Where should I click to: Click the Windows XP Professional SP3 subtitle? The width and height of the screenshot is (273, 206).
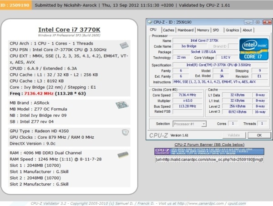(x=69, y=35)
